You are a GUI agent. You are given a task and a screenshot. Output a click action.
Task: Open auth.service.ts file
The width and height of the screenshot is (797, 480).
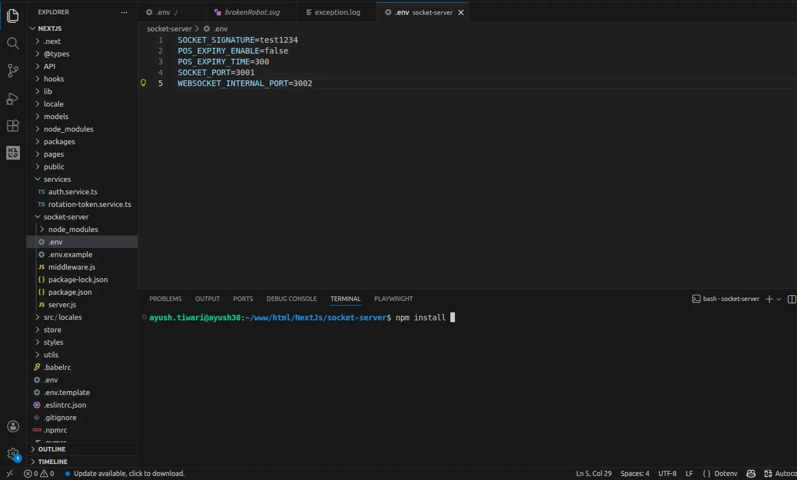click(x=73, y=192)
